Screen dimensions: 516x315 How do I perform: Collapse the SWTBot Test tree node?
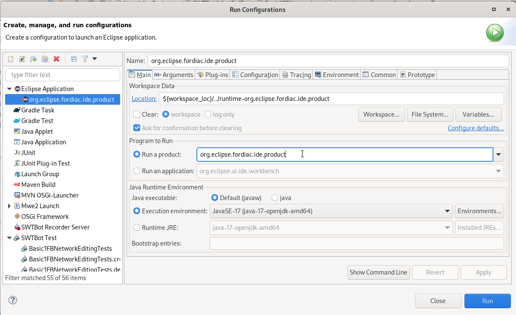coord(9,238)
